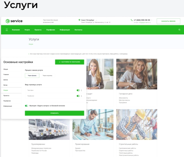Click the +7 (000) 999-99-99 phone number
Image resolution: width=184 pixels, height=157 pixels.
(142, 20)
